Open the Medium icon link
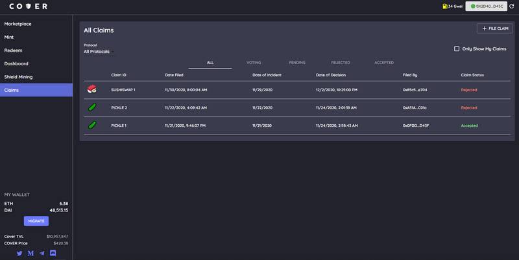This screenshot has height=260, width=519. coord(30,254)
